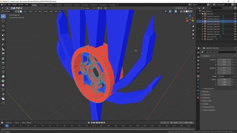Viewport: 237px width, 133px height.
Task: Open the Marker menu in timeline
Action: pos(29,123)
